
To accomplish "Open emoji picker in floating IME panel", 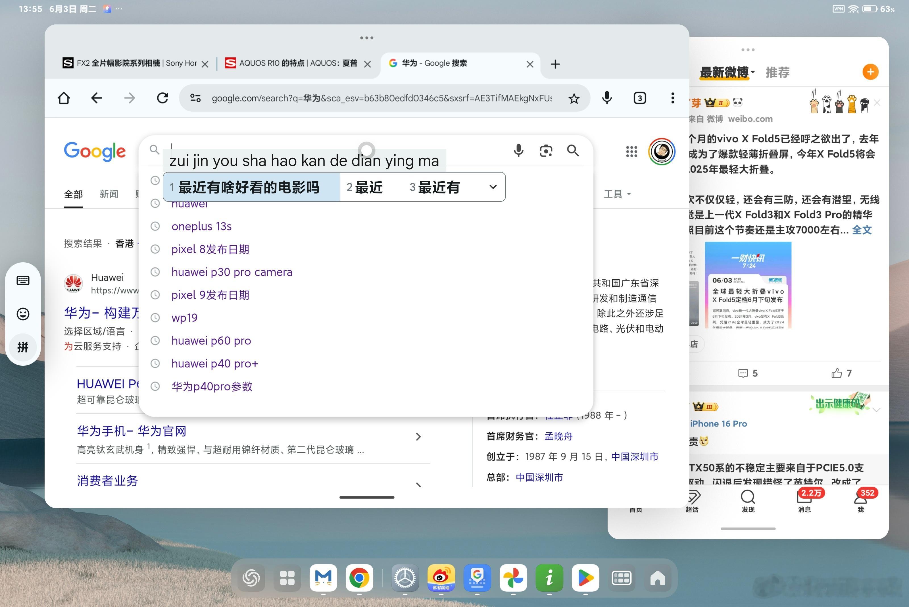I will (23, 313).
